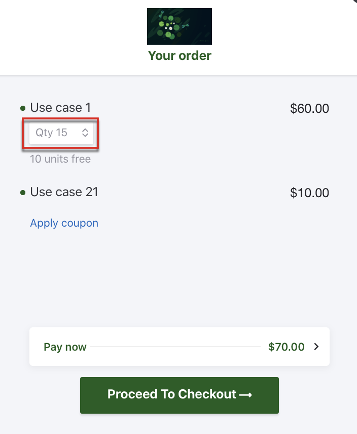Click Apply coupon link
This screenshot has height=434, width=357.
64,223
